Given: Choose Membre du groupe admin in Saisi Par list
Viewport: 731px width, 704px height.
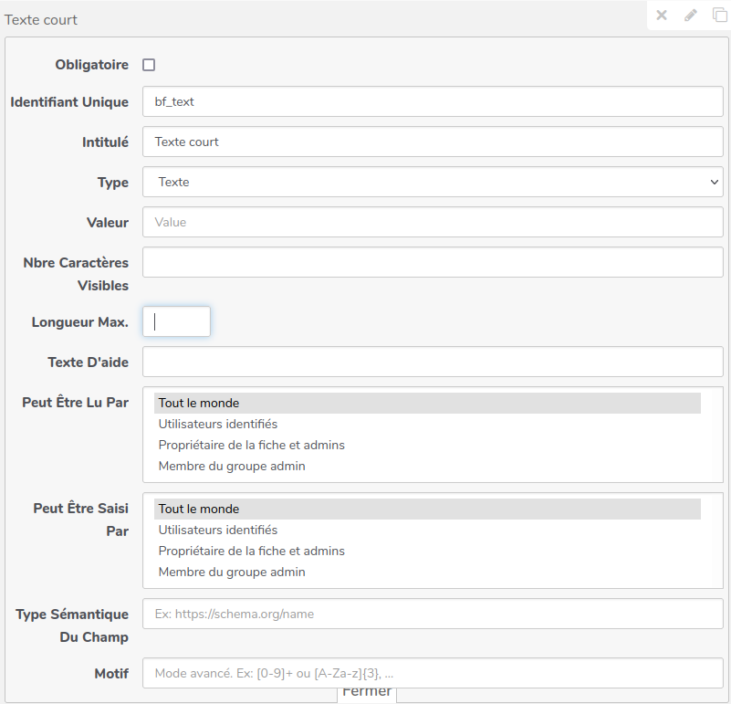Looking at the screenshot, I should click(232, 572).
